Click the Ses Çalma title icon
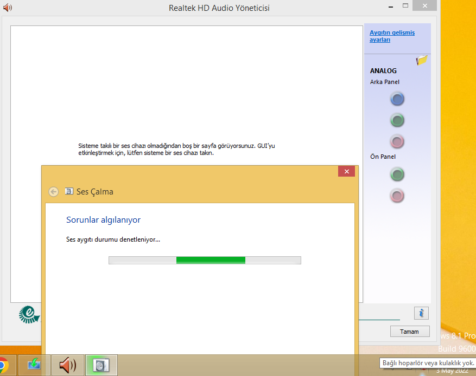The width and height of the screenshot is (476, 376). pos(69,191)
